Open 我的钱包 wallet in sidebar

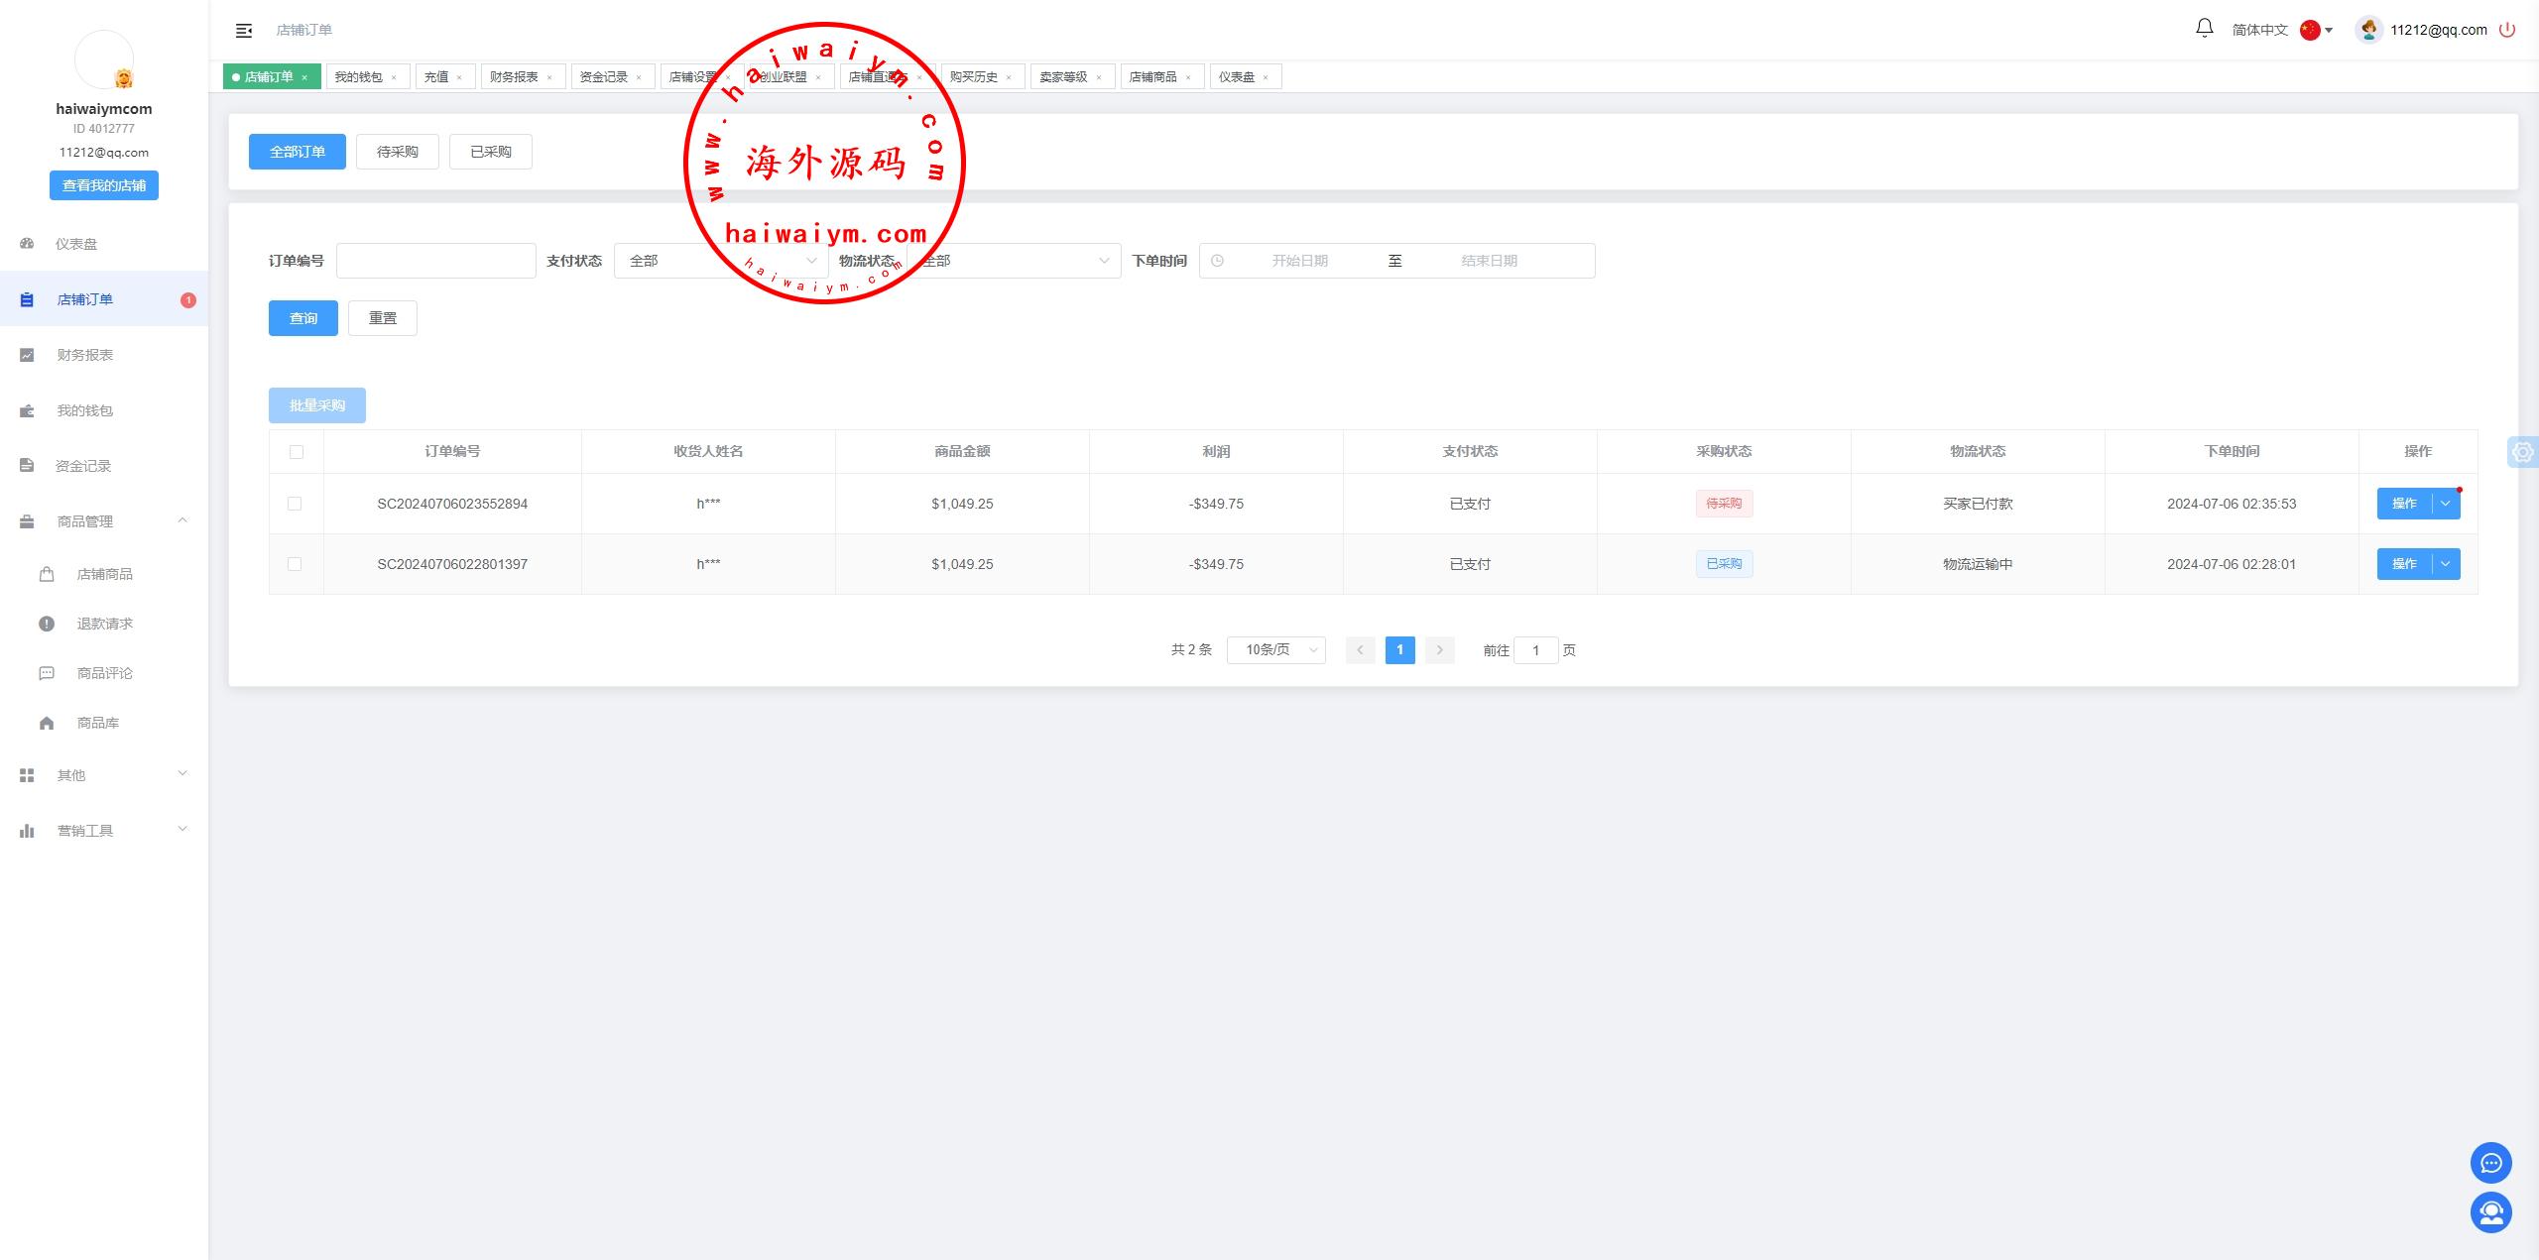84,410
